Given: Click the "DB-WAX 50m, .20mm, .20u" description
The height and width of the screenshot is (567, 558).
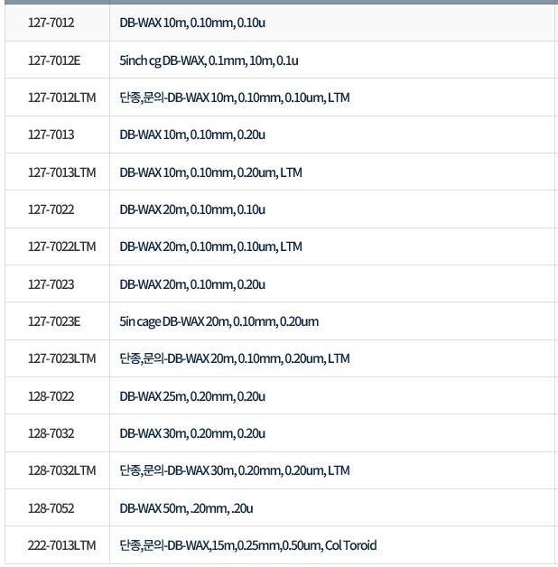Looking at the screenshot, I should pyautogui.click(x=186, y=508).
